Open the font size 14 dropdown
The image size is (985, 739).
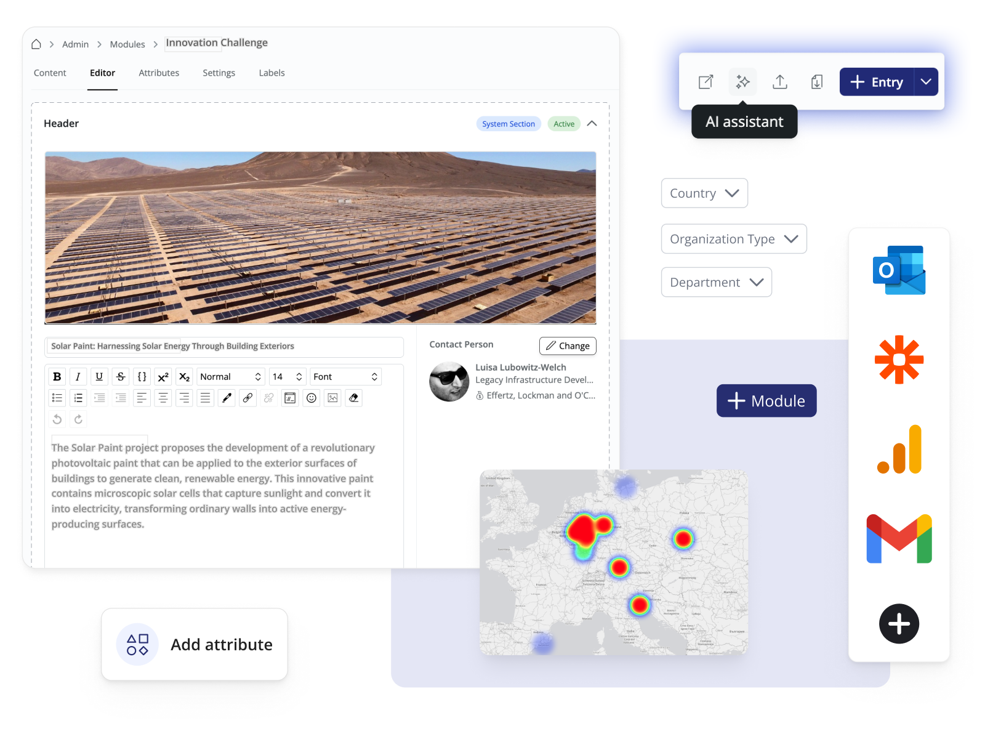point(287,377)
